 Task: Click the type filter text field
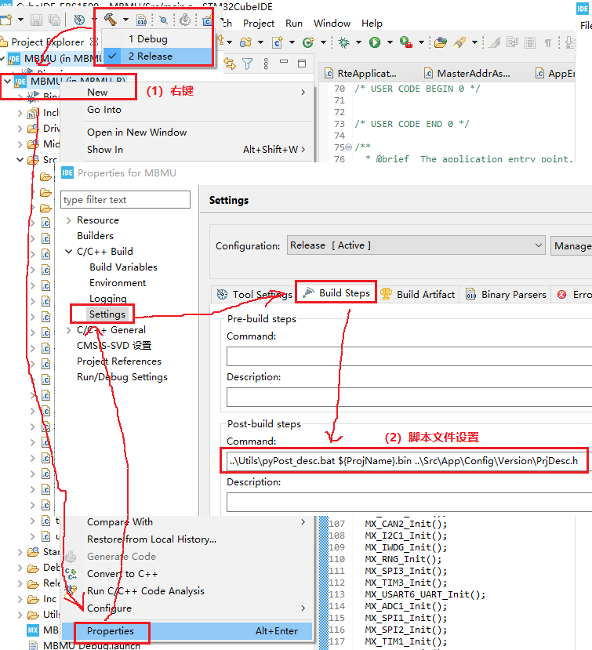125,200
